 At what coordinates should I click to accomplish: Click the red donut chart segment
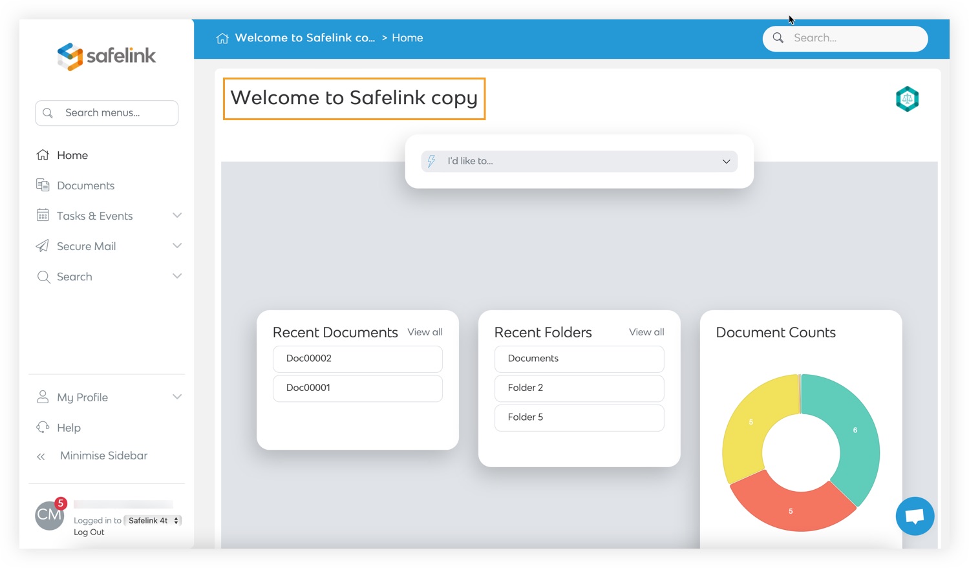pyautogui.click(x=791, y=510)
